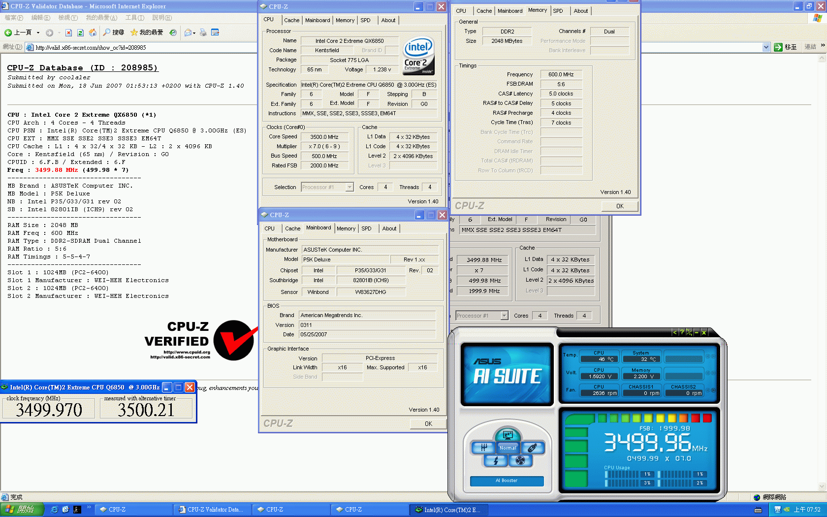Click the red 3499.88 MHz frequency text on the validator page
The height and width of the screenshot is (517, 827).
57,170
